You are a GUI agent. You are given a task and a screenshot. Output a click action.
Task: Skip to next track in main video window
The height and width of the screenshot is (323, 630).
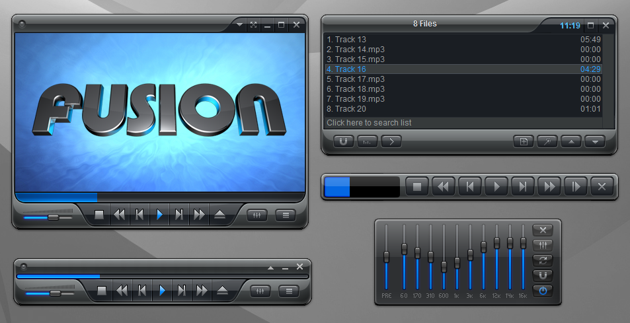pyautogui.click(x=179, y=215)
